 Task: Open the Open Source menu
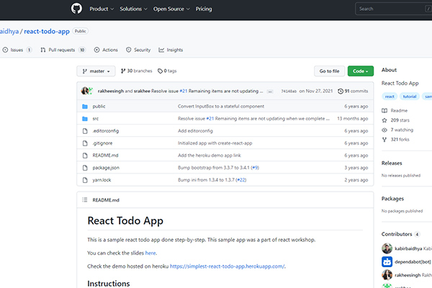click(x=171, y=9)
